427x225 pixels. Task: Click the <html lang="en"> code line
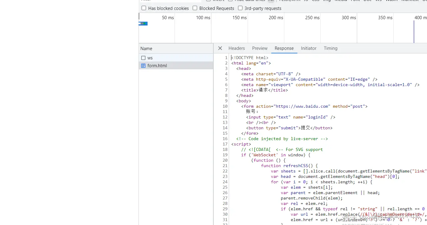(251, 63)
